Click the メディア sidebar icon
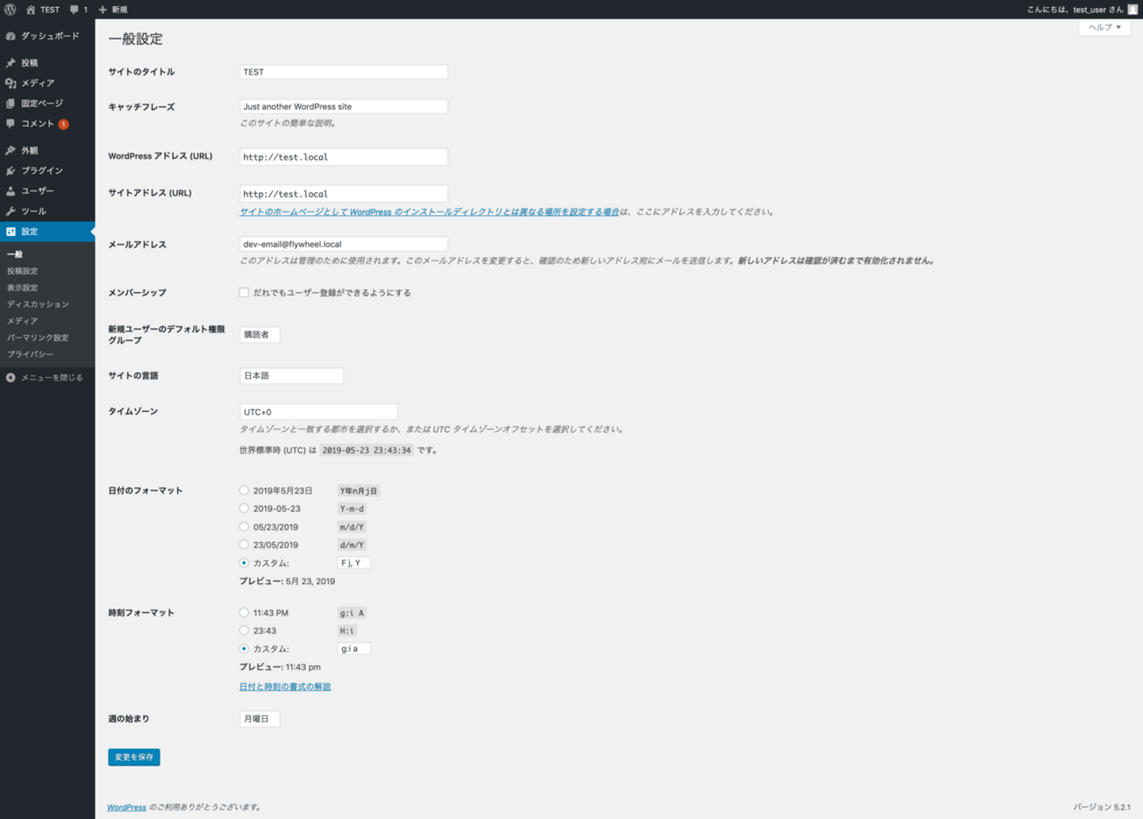This screenshot has height=819, width=1143. [x=10, y=83]
